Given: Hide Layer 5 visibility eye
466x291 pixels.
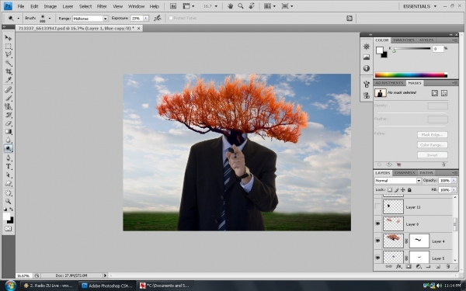Looking at the screenshot, I should [377, 258].
